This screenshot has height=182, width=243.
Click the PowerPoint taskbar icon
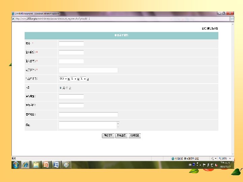(x=46, y=165)
